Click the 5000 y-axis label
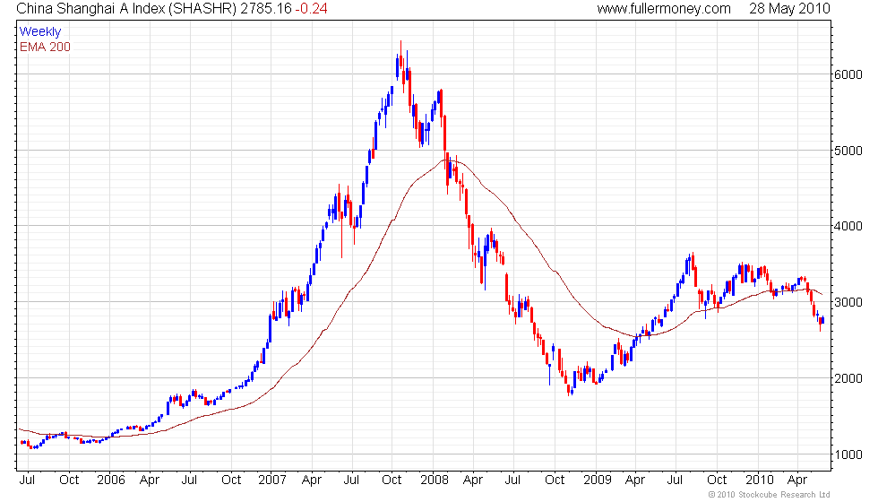The image size is (878, 502). [848, 151]
